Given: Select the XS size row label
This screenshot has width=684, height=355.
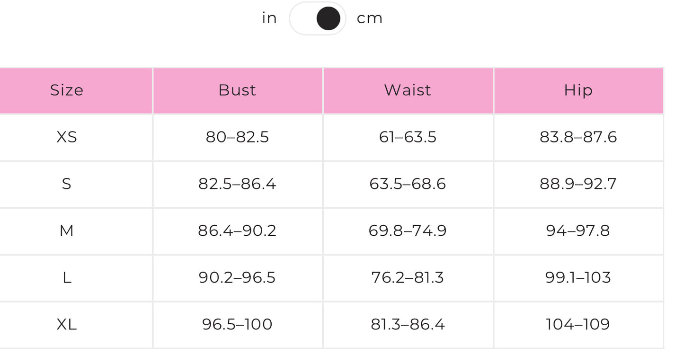Looking at the screenshot, I should (67, 137).
